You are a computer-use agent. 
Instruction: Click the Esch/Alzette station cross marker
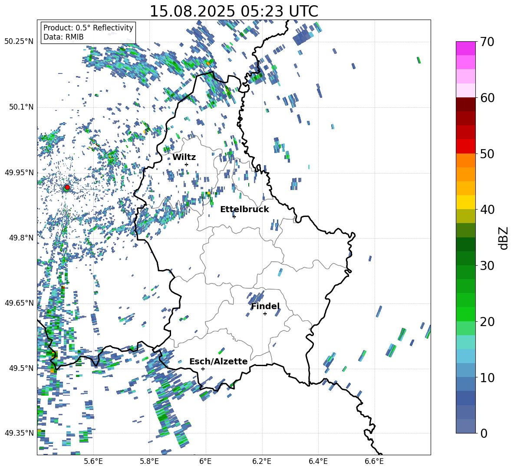click(203, 369)
